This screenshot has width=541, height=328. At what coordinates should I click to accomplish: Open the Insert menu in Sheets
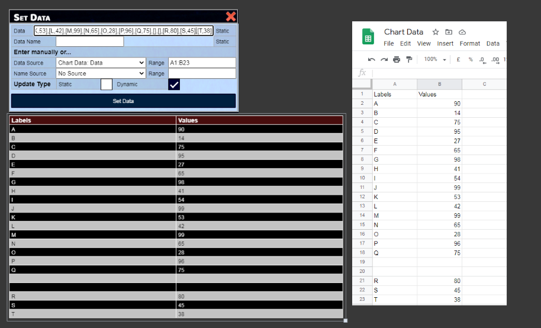coord(445,43)
